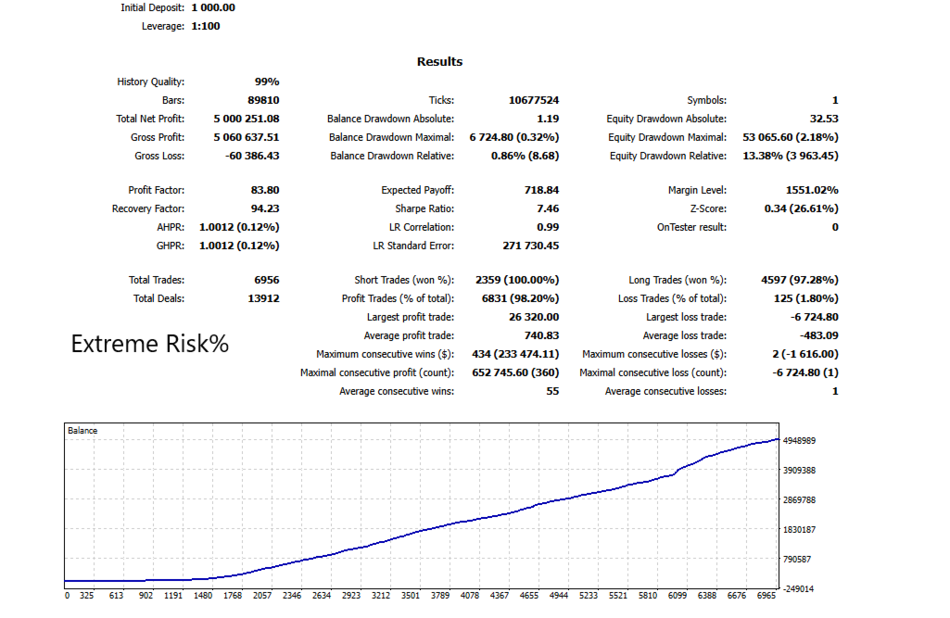
Task: Click the chart y-axis value 3909388
Action: pyautogui.click(x=799, y=470)
